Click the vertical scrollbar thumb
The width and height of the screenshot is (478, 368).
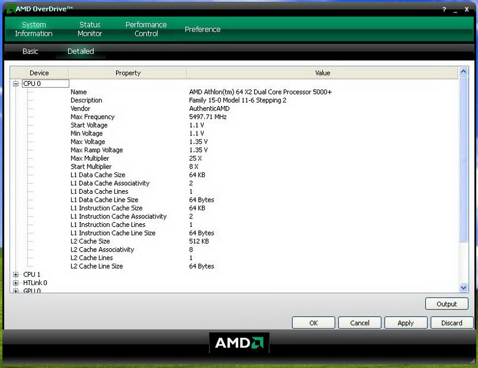tap(463, 159)
